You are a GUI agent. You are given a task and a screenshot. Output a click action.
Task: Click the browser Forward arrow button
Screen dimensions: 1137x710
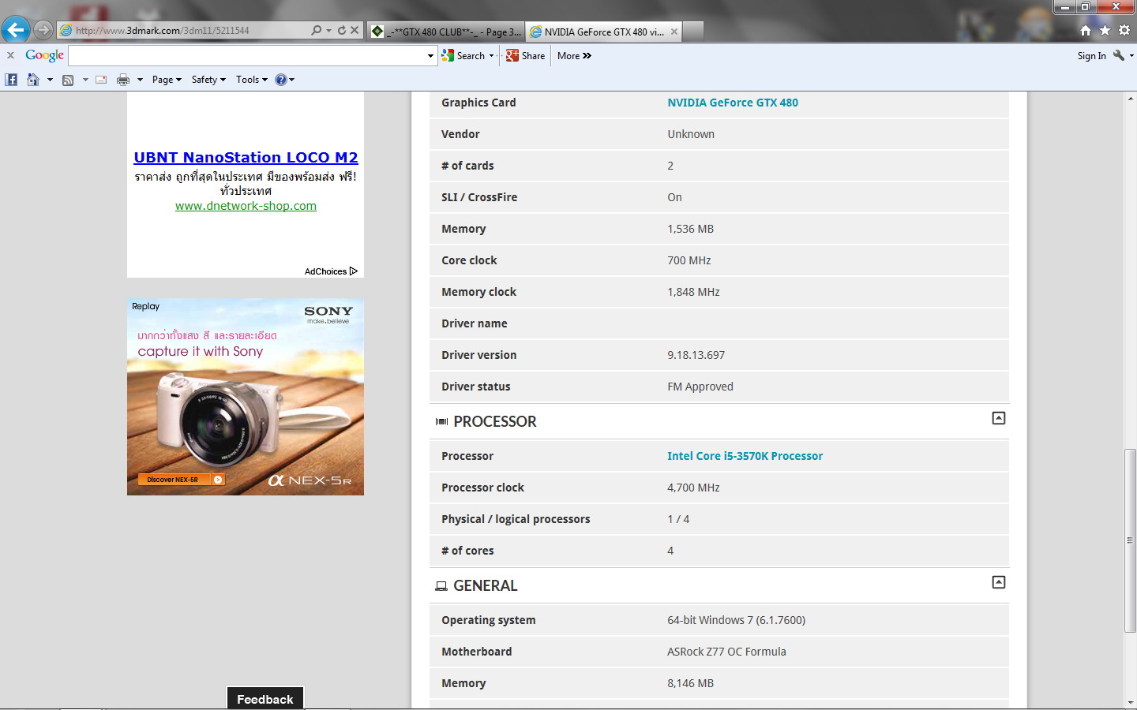(43, 30)
